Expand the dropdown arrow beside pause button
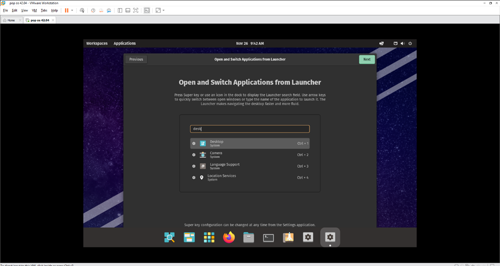 point(72,10)
